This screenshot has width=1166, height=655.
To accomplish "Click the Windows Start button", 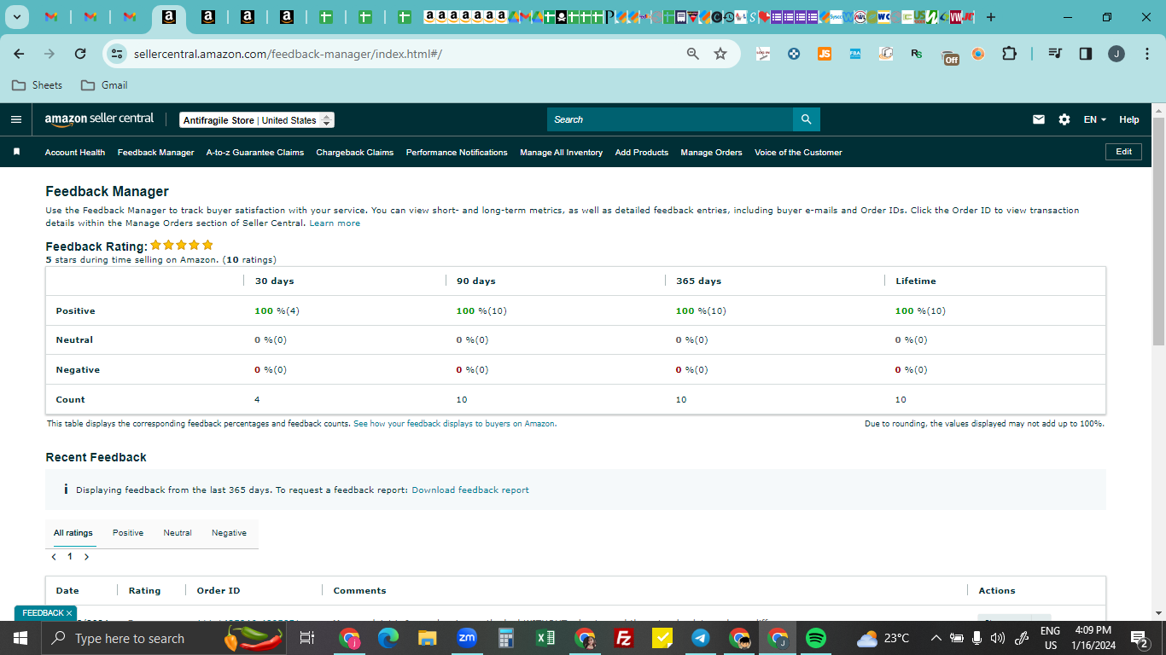I will [x=20, y=638].
